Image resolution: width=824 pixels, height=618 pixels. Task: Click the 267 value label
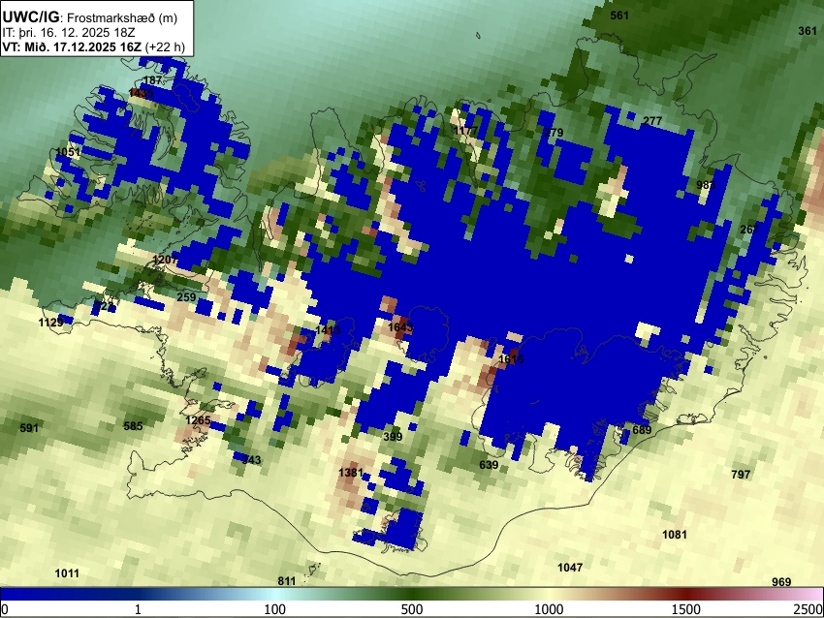(x=749, y=229)
